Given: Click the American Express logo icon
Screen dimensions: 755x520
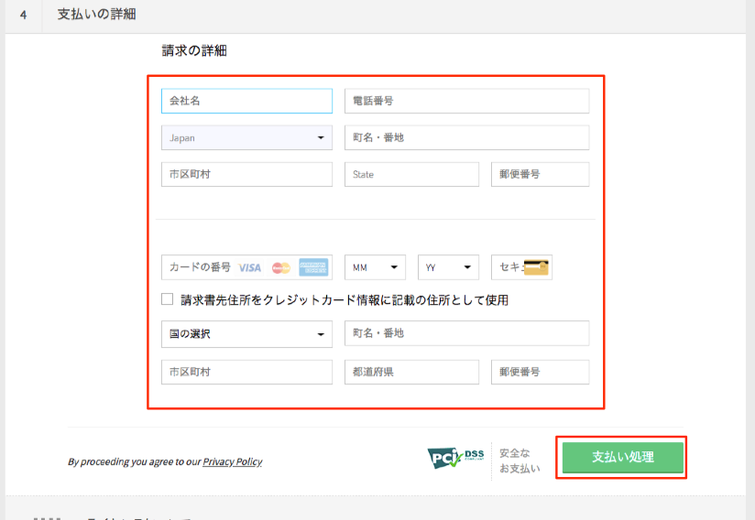Looking at the screenshot, I should pyautogui.click(x=312, y=267).
